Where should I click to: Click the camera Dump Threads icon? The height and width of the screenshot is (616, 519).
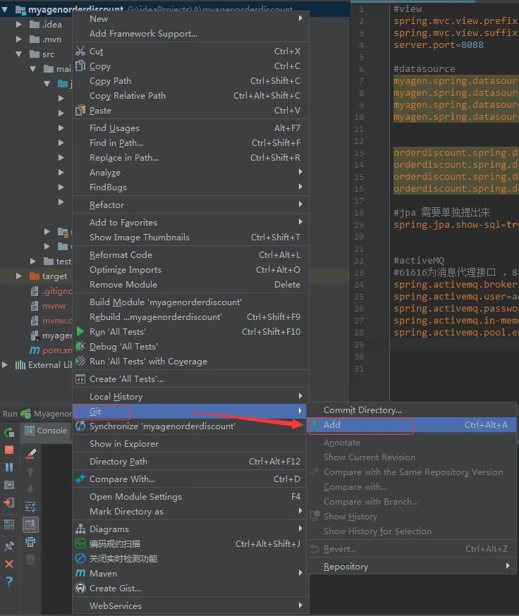pos(9,485)
